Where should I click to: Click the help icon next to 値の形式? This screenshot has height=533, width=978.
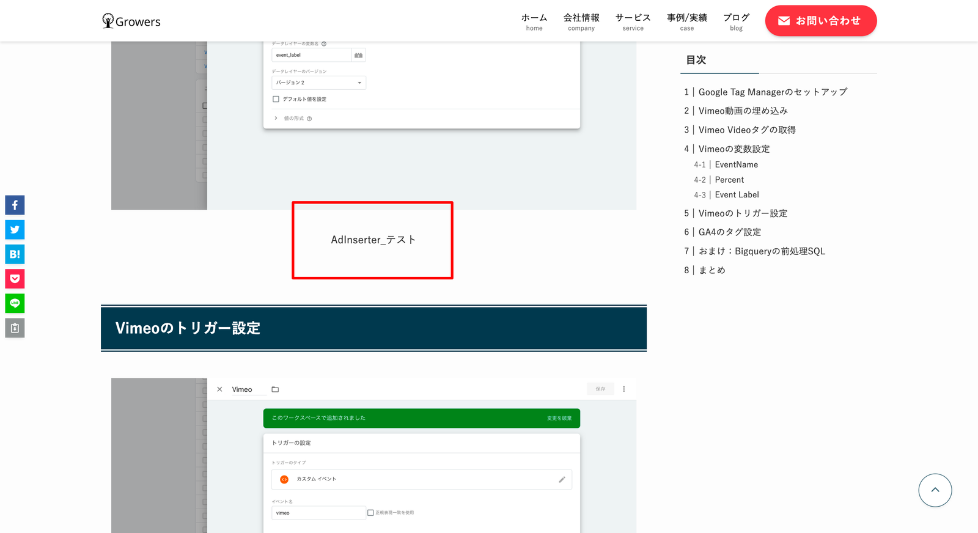tap(309, 119)
